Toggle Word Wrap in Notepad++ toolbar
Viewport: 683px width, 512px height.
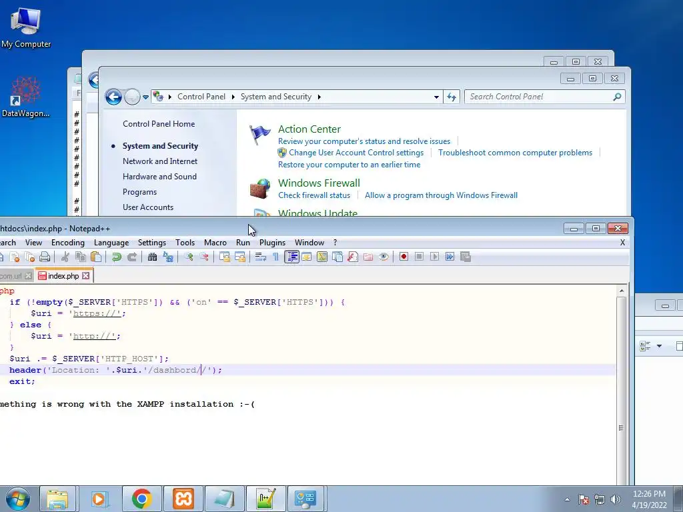pos(261,257)
